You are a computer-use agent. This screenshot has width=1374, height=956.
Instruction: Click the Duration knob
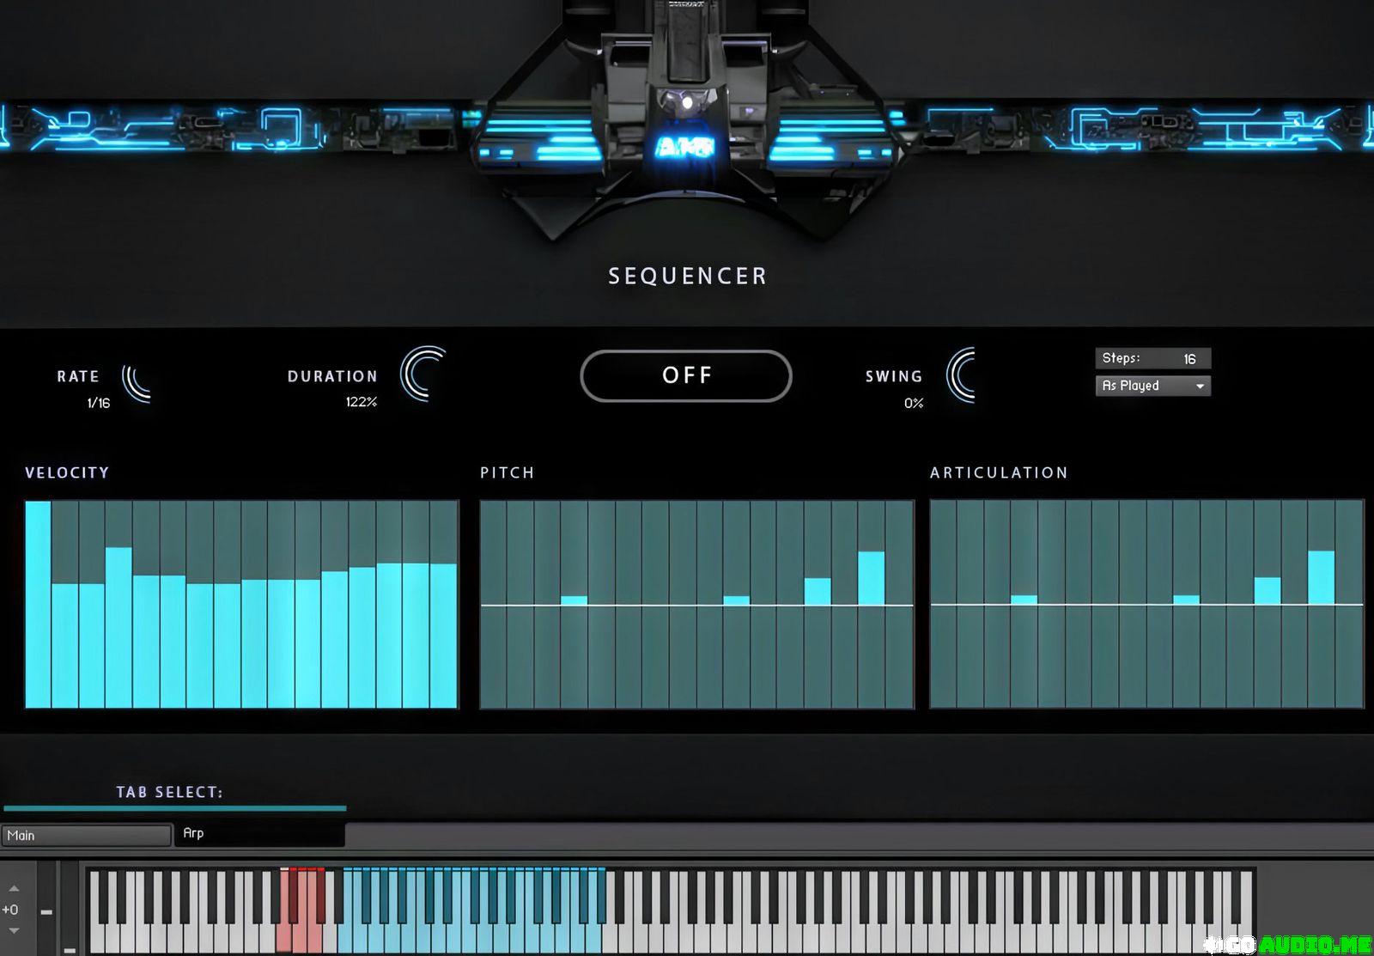coord(423,374)
